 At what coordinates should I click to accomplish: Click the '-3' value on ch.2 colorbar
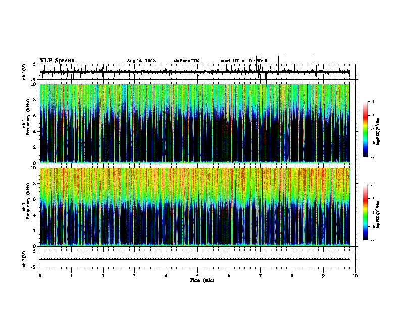click(x=373, y=185)
